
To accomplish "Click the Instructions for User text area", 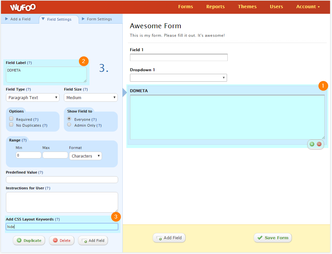I will (x=62, y=202).
